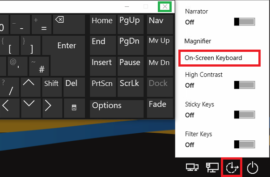This screenshot has width=270, height=177.
Task: Turn on the Narrator toggle
Action: 245,22
